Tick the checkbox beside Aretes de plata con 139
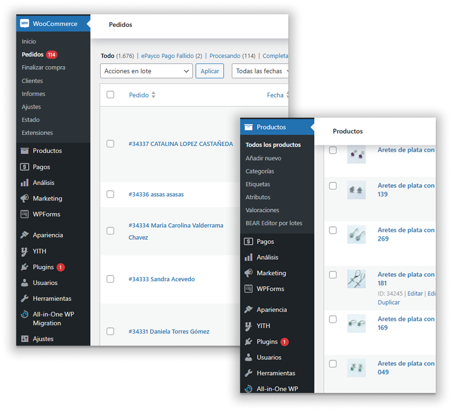Screen dimensions: 452x411 [332, 186]
